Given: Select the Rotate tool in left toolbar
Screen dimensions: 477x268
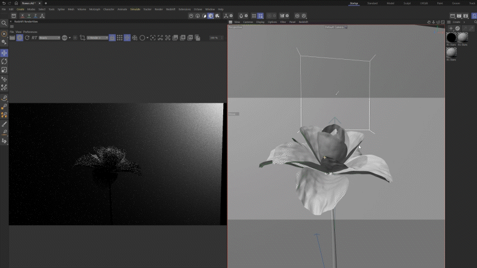Looking at the screenshot, I should pos(4,61).
